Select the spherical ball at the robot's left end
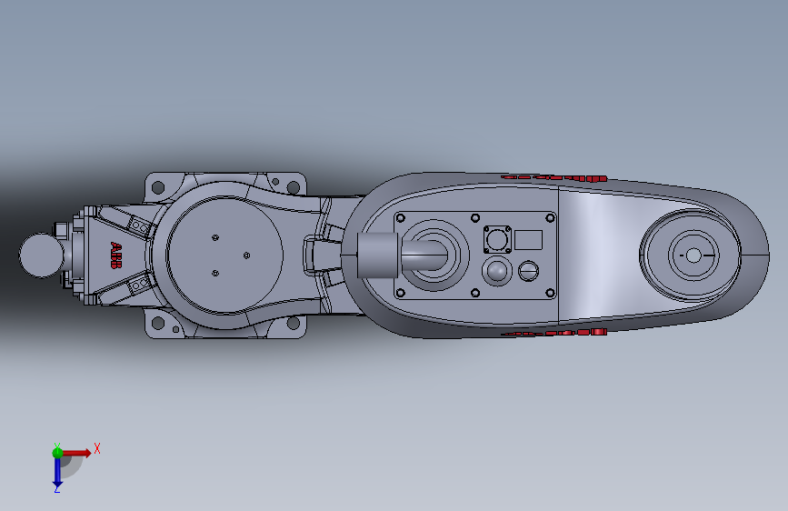 tap(41, 255)
